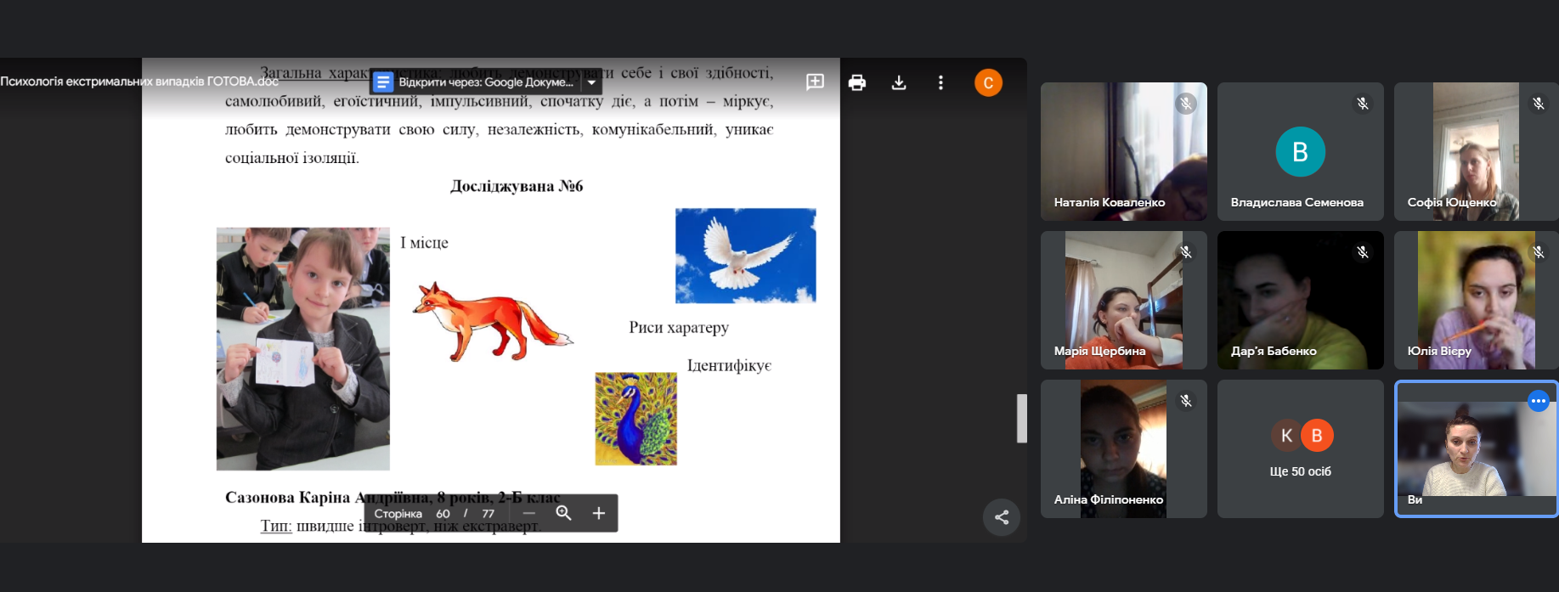Click the text "соціальної ізоляції."
1559x592 pixels.
pos(292,158)
